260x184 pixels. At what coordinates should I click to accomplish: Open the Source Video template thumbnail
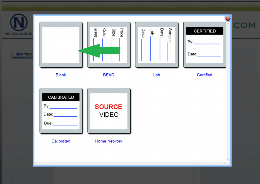(x=109, y=111)
